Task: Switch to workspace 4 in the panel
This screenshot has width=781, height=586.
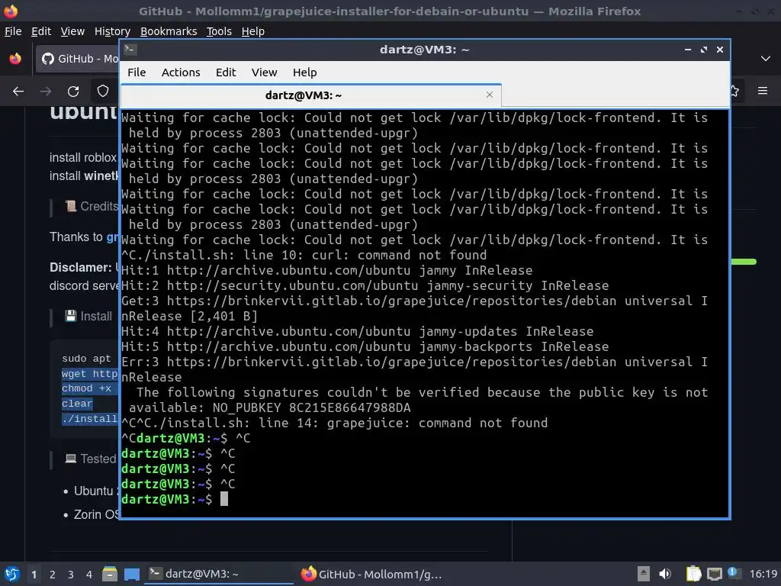Action: click(89, 575)
